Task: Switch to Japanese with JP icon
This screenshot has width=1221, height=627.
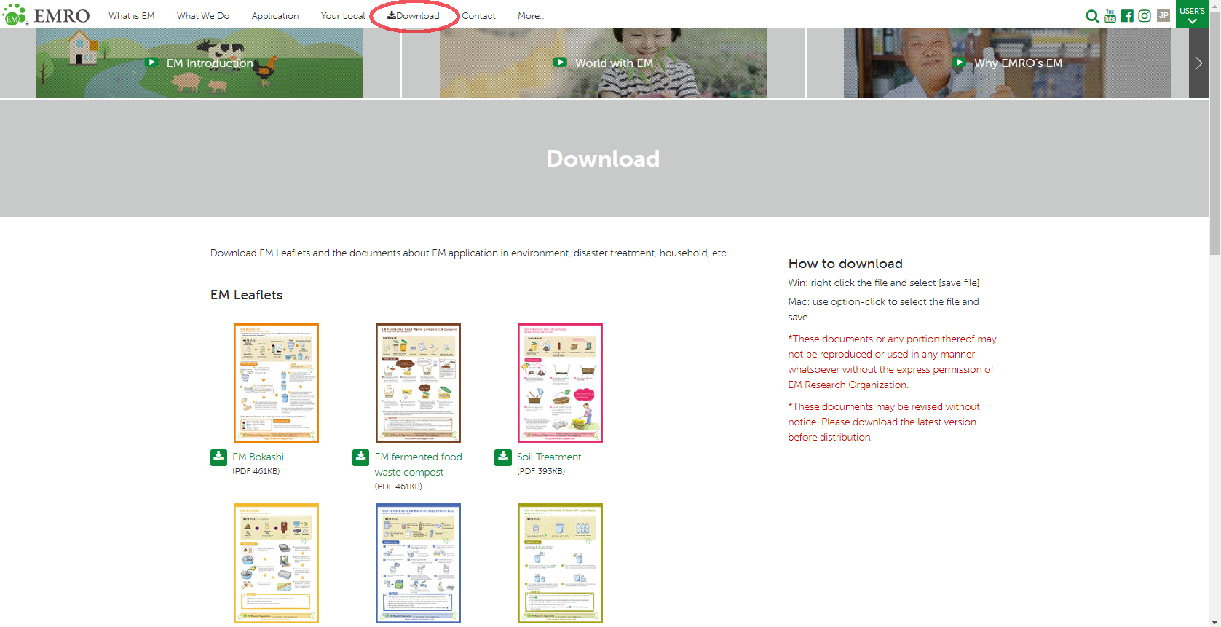Action: (1163, 15)
